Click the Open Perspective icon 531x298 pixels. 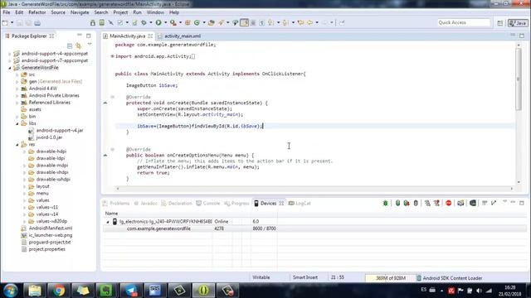pos(499,23)
